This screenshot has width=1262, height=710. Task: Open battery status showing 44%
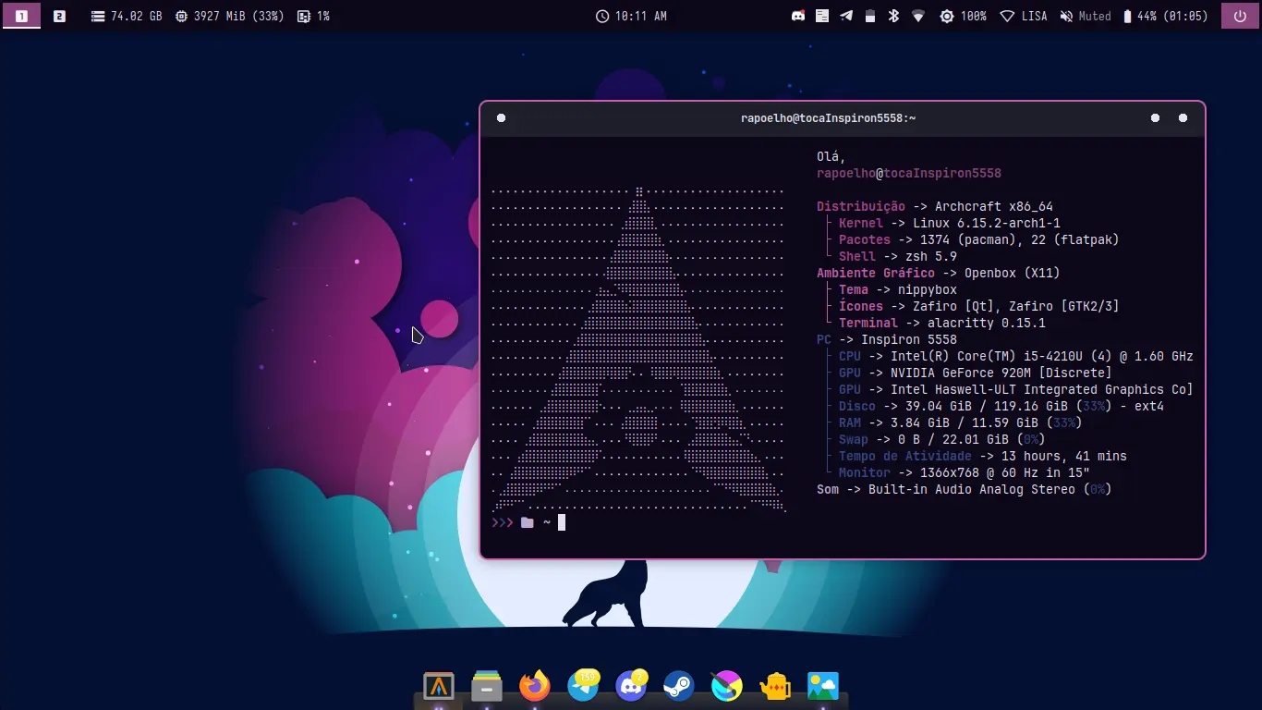coord(1165,16)
